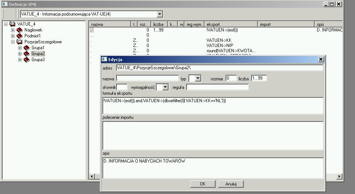Open the VATUE_4 definition dropdown
355x194 pixels.
tap(160, 14)
